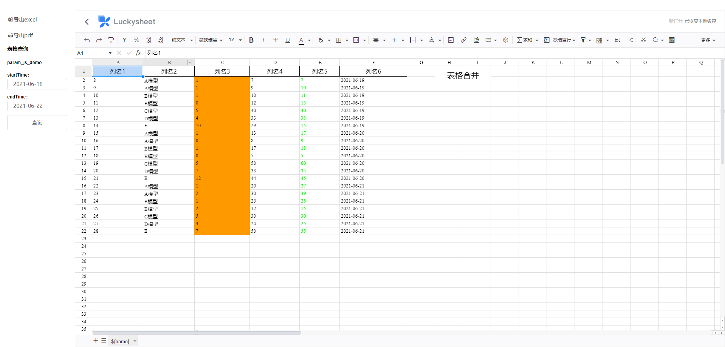Open font color dropdown arrow
Viewport: 725px width, 347px height.
(309, 40)
